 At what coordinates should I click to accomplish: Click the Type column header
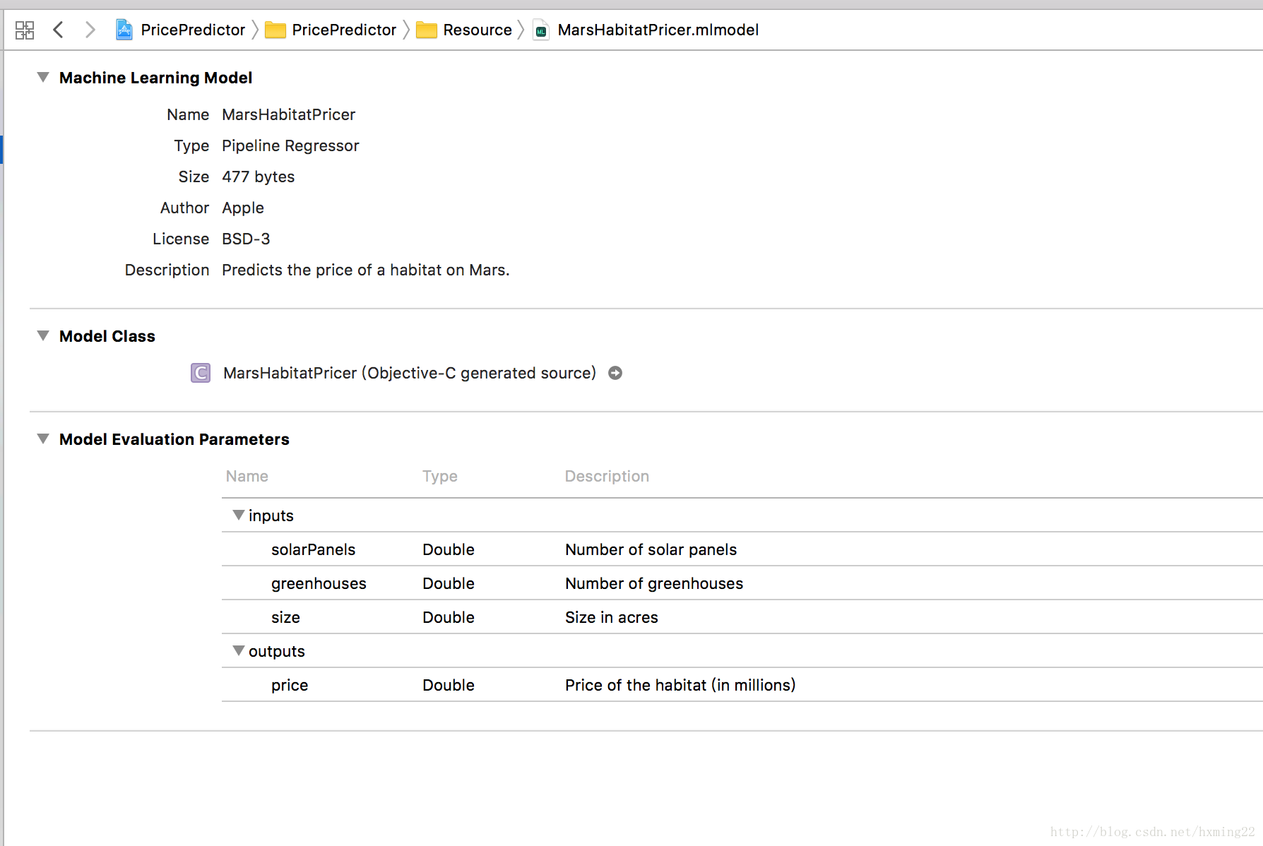(x=439, y=476)
